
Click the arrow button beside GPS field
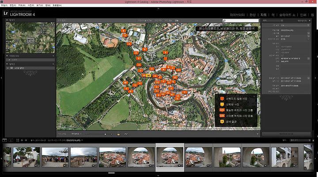[x=308, y=59]
